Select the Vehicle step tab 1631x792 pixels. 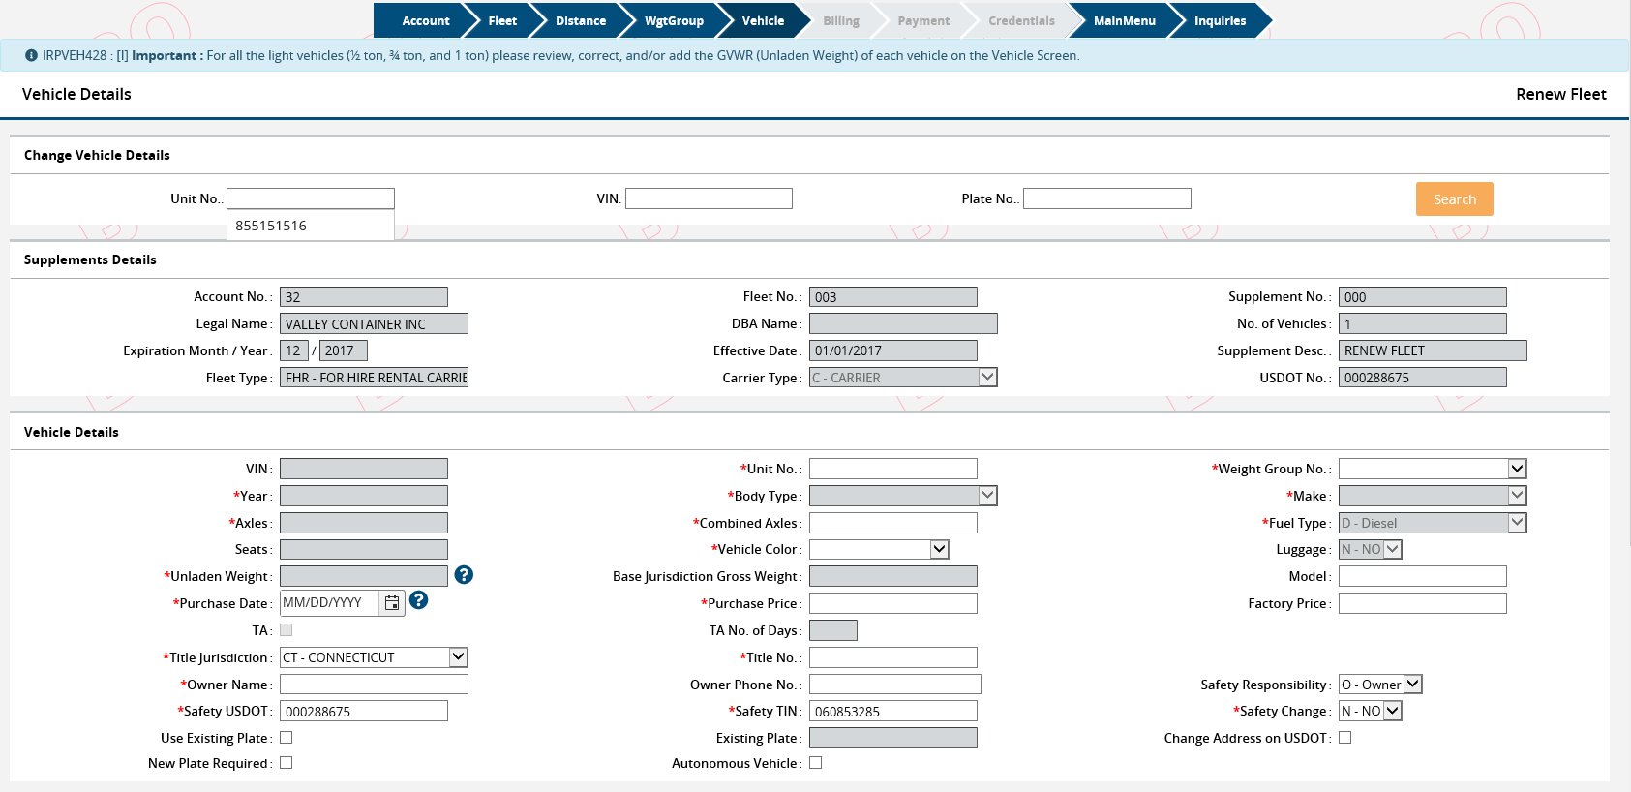(x=763, y=20)
